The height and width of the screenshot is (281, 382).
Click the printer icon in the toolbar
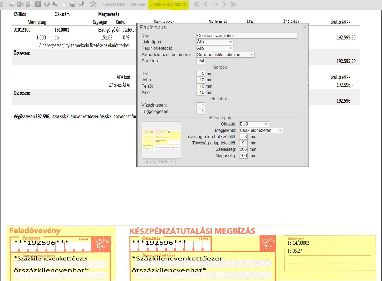[x=12, y=4]
